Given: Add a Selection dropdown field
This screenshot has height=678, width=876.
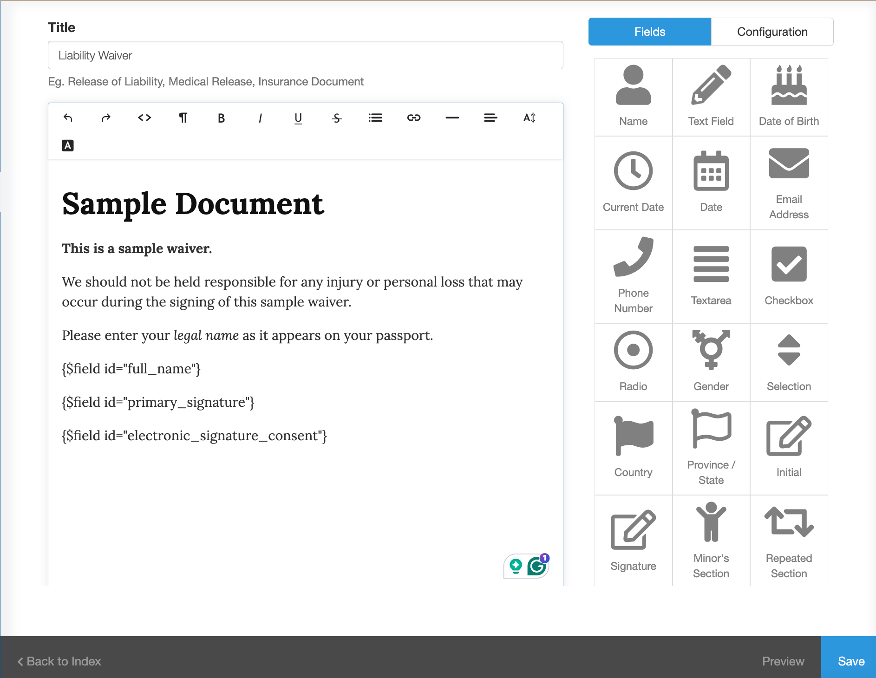Looking at the screenshot, I should click(x=789, y=362).
